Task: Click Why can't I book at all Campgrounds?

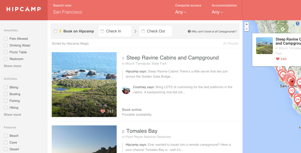Action: (x=214, y=31)
